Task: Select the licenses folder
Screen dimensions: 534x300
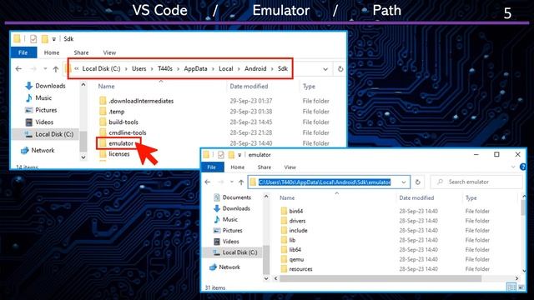Action: coord(118,153)
